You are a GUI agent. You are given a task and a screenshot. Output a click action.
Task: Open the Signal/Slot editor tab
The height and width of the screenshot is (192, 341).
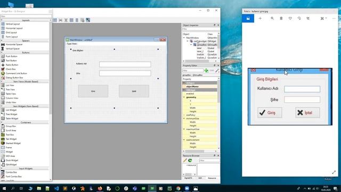pos(188,178)
